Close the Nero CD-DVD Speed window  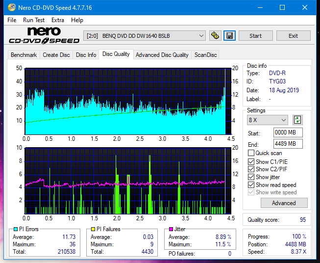pyautogui.click(x=305, y=7)
